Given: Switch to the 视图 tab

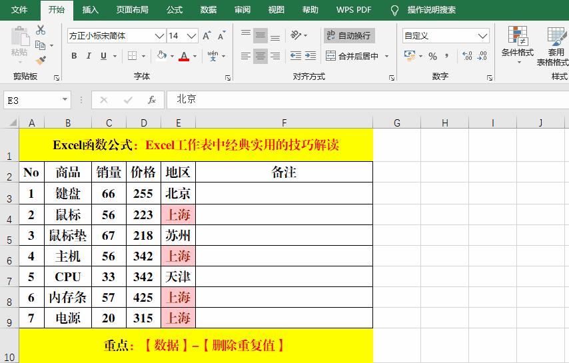Looking at the screenshot, I should [x=276, y=10].
